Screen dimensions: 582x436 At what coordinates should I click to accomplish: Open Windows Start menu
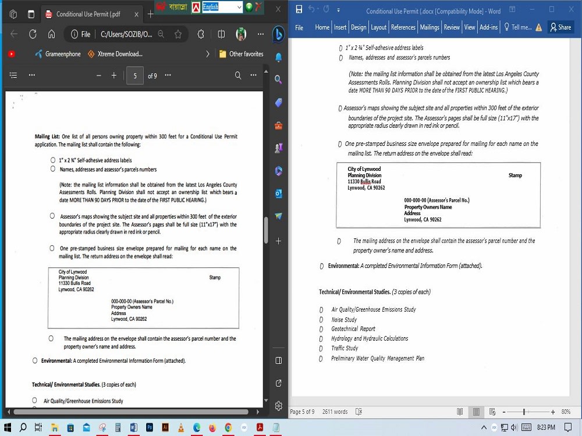[7, 427]
